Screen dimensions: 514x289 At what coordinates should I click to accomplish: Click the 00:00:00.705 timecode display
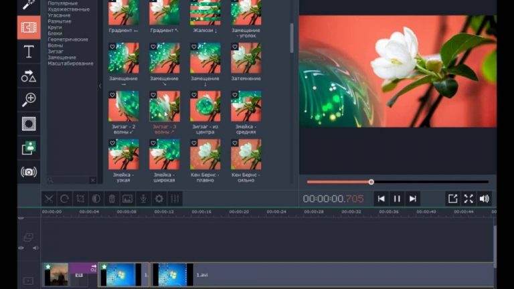pos(333,199)
